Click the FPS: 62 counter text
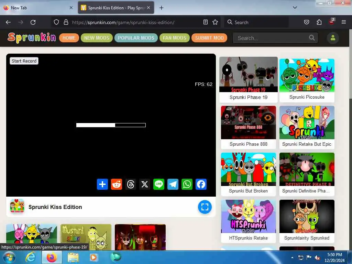Image resolution: width=352 pixels, height=264 pixels. point(203,84)
